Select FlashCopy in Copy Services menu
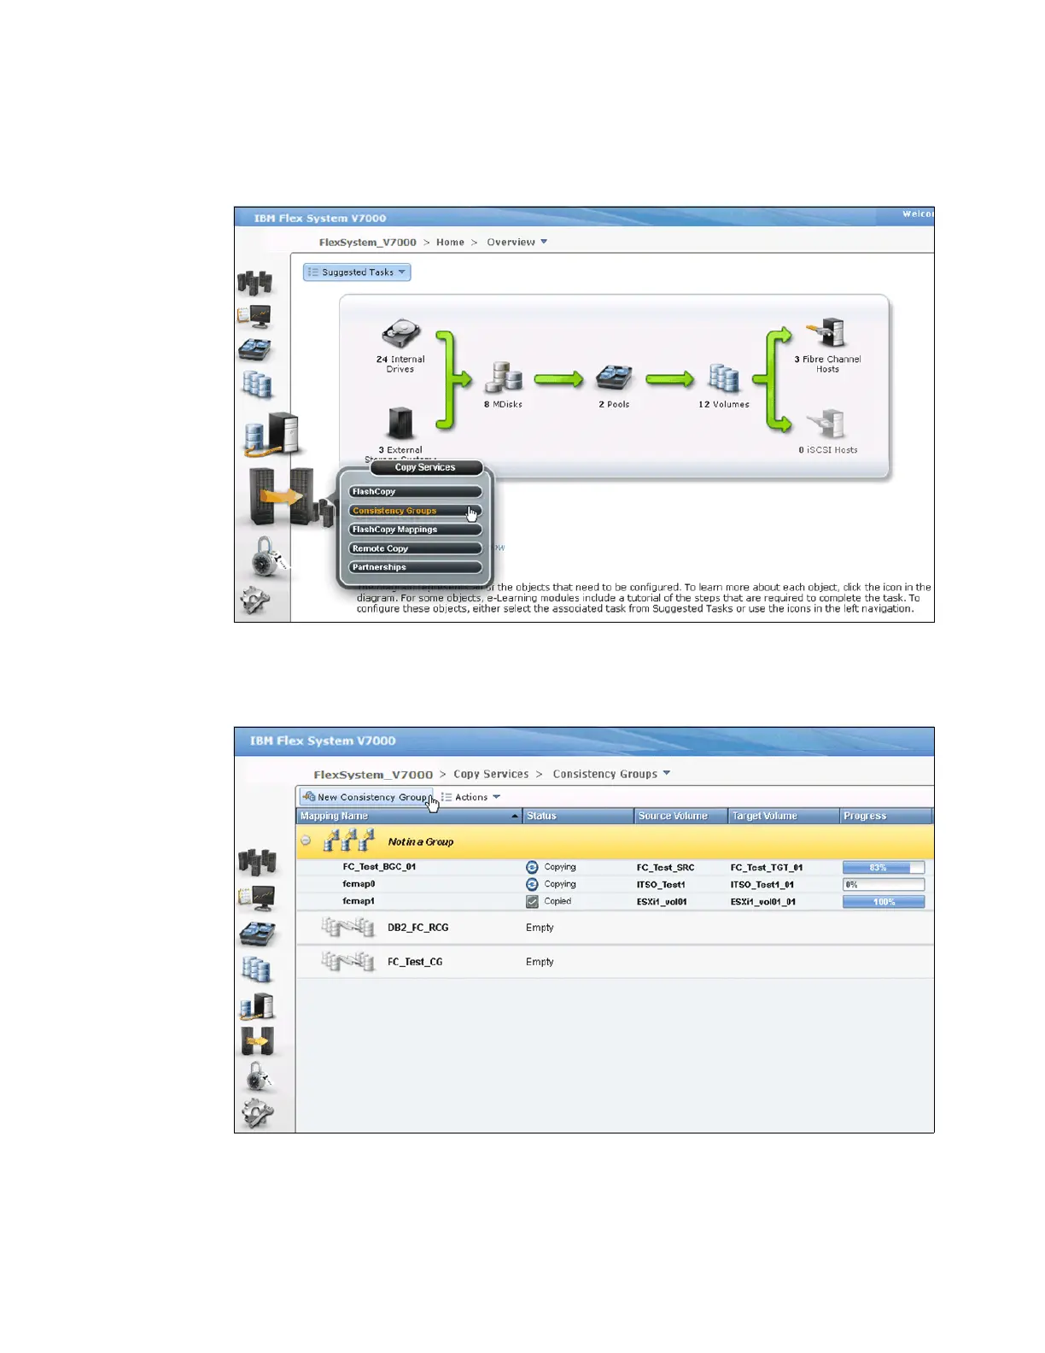 415,492
